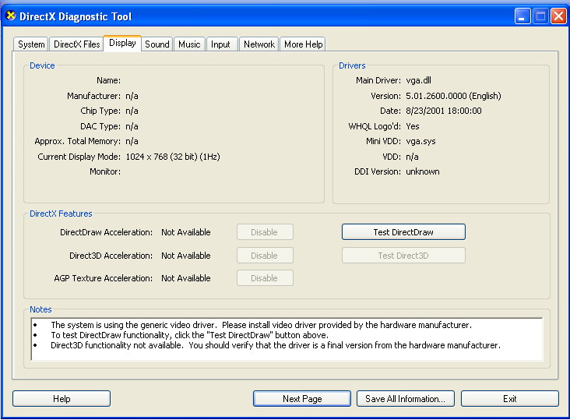Open Help from the bottom bar
The width and height of the screenshot is (570, 420).
(62, 399)
